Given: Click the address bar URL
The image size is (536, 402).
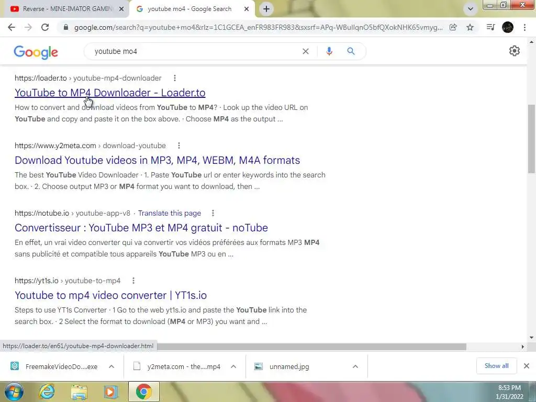Looking at the screenshot, I should (258, 27).
